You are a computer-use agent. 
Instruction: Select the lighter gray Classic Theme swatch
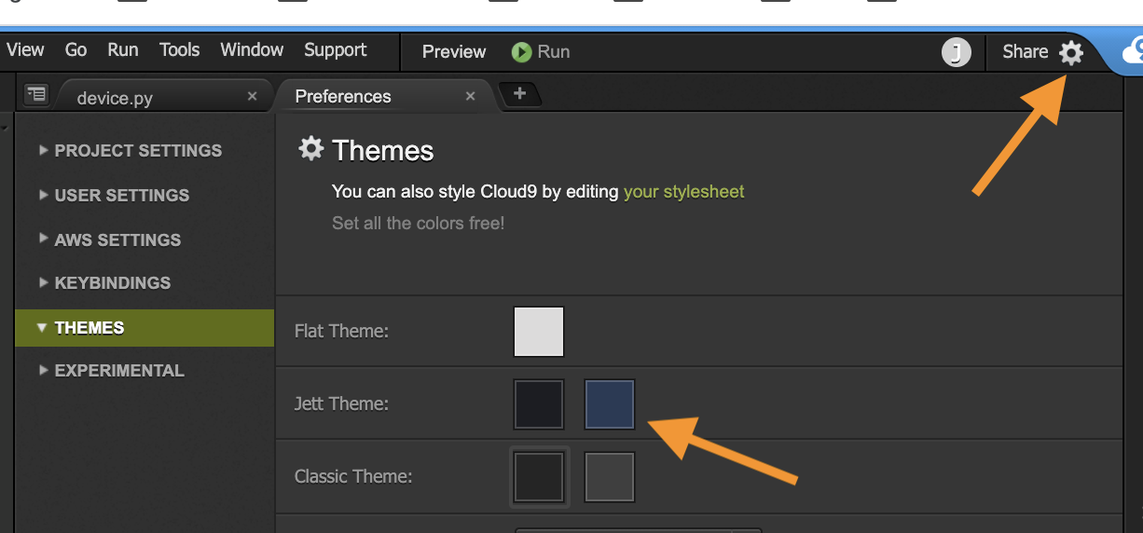coord(610,477)
